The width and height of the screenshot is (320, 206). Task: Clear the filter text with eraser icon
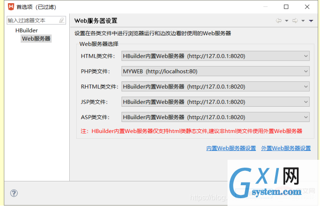tap(62, 20)
